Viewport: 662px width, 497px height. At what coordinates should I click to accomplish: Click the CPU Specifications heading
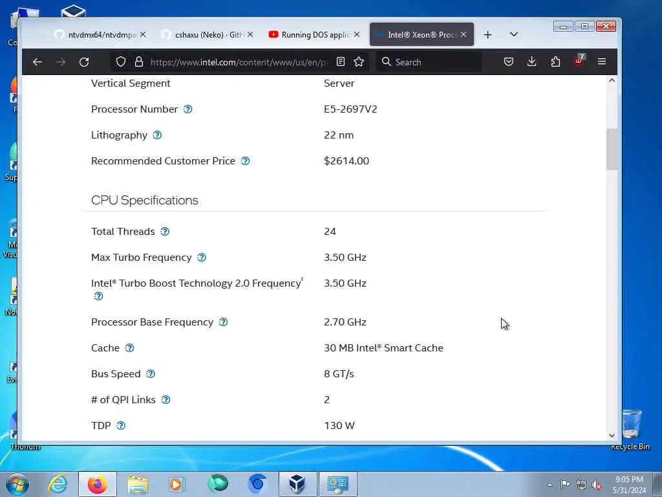point(144,200)
